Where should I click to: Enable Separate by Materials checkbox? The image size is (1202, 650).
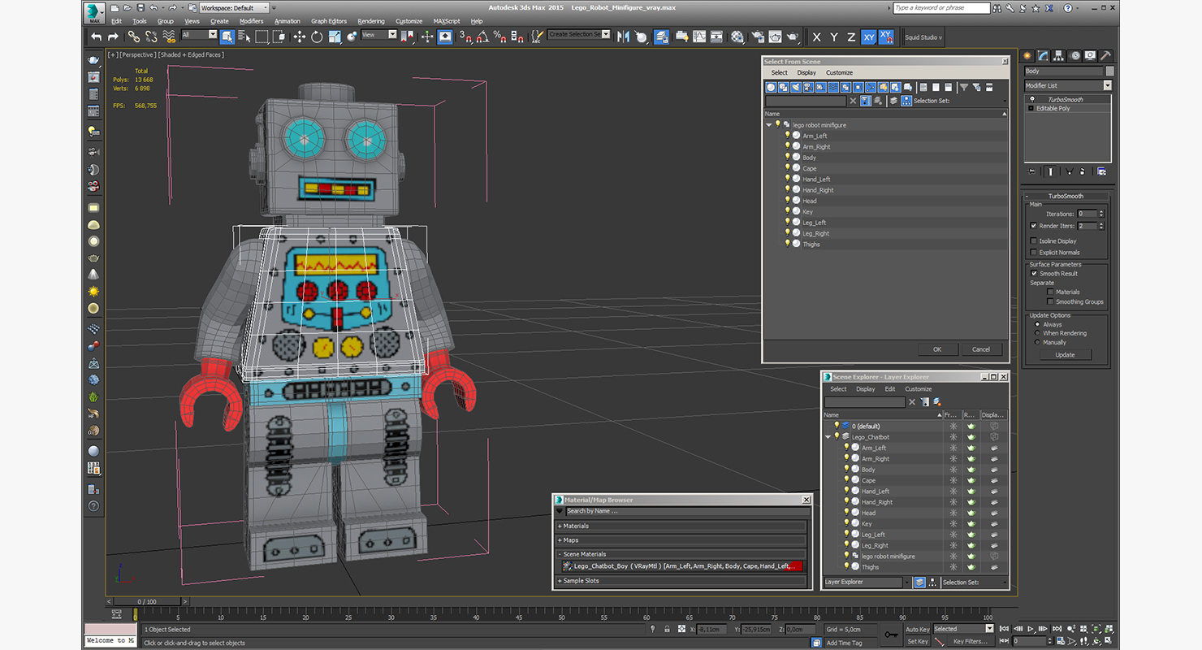[x=1050, y=292]
